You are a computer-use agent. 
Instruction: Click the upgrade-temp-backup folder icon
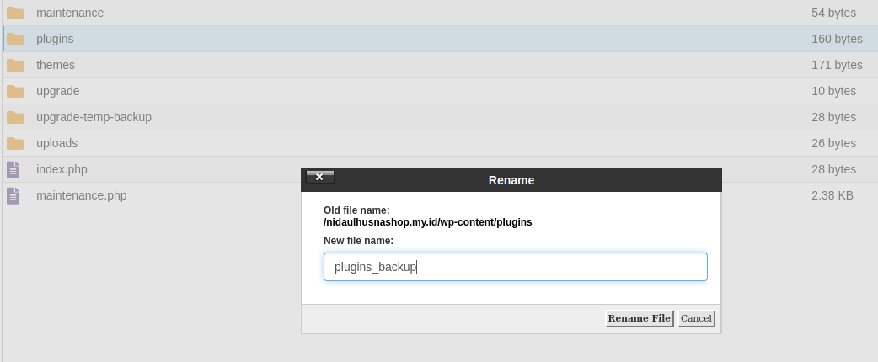pos(15,117)
